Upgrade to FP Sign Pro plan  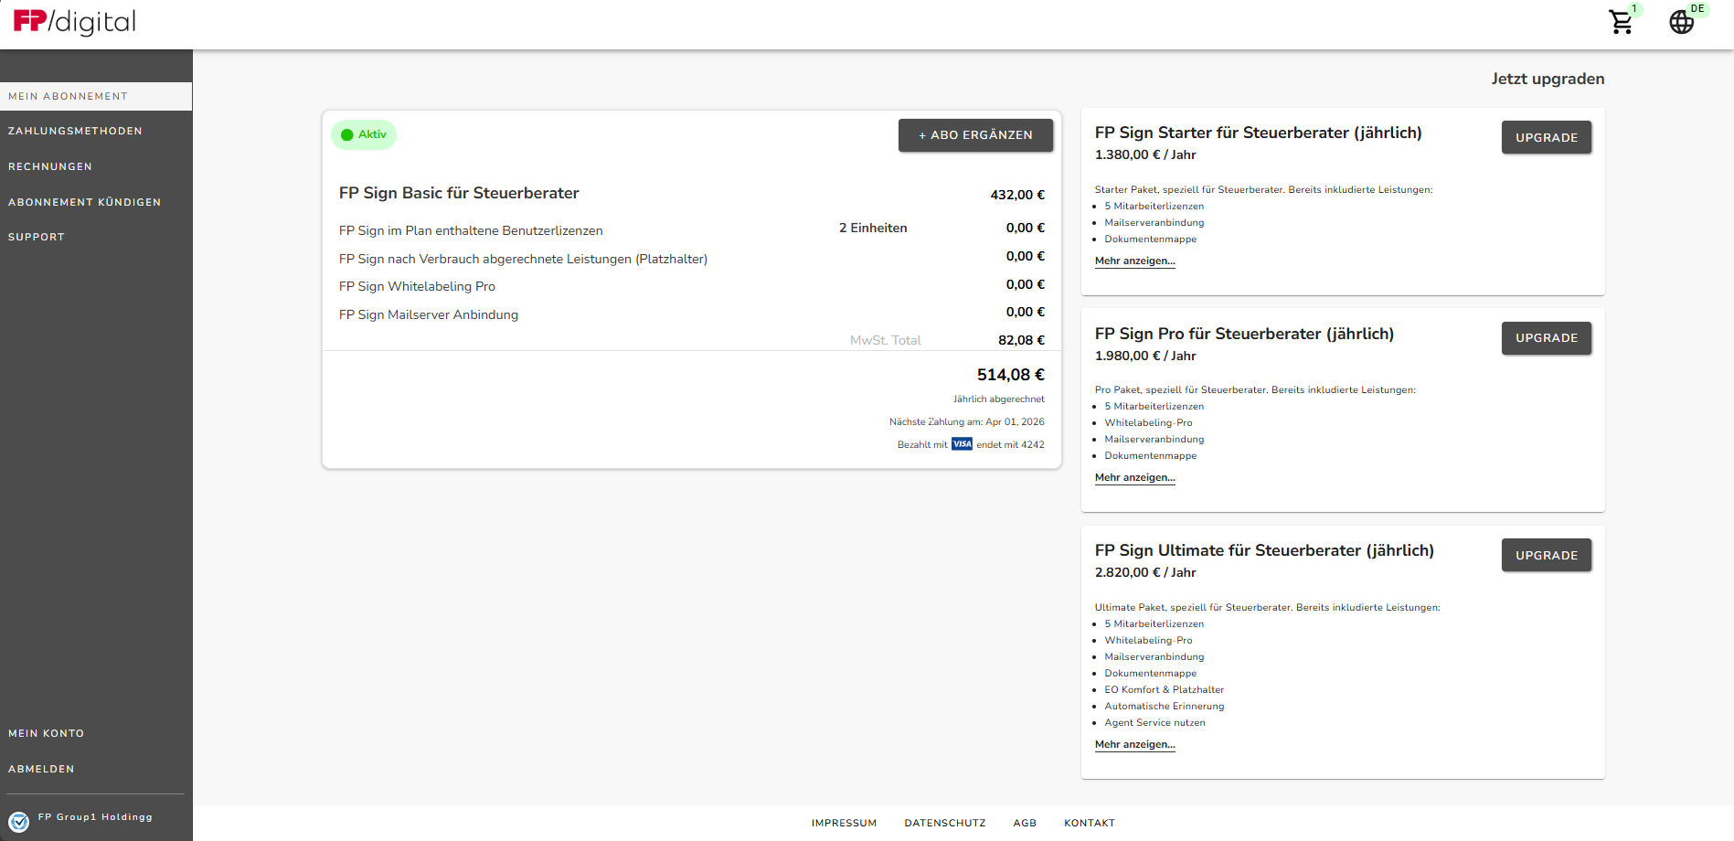coord(1547,338)
